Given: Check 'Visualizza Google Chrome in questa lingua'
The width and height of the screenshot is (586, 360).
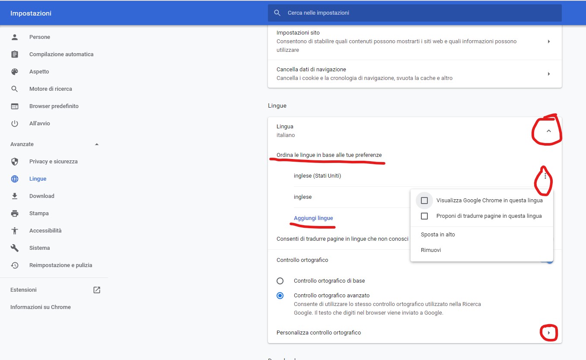Looking at the screenshot, I should [424, 201].
